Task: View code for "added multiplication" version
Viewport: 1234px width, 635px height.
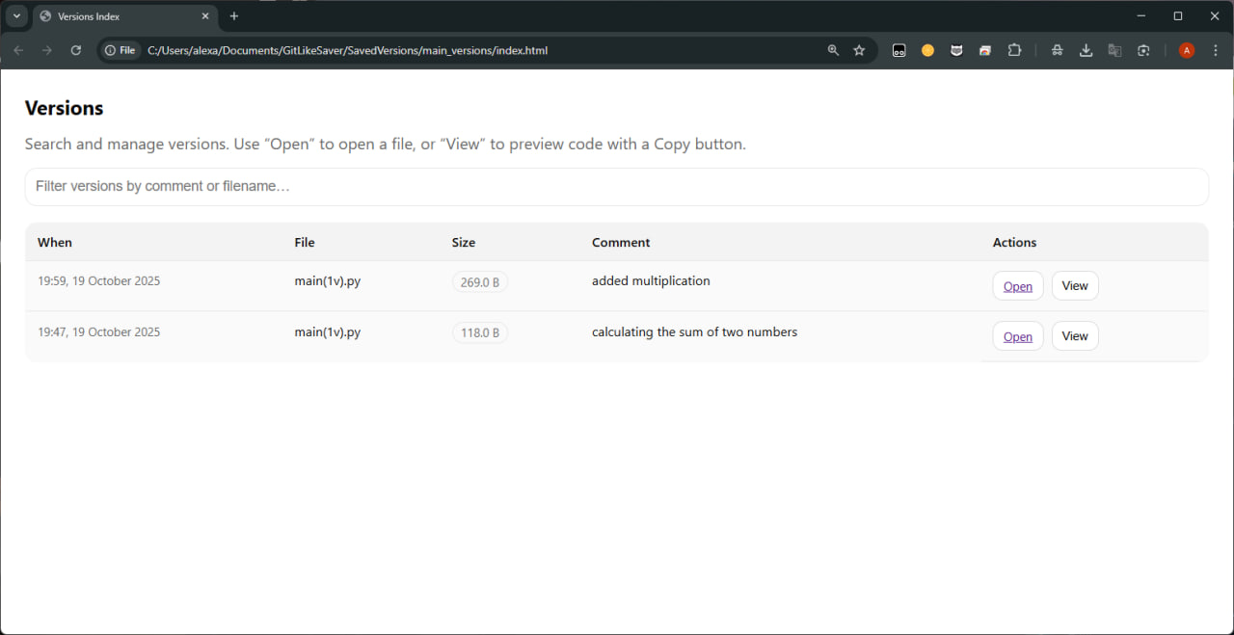Action: [x=1074, y=286]
